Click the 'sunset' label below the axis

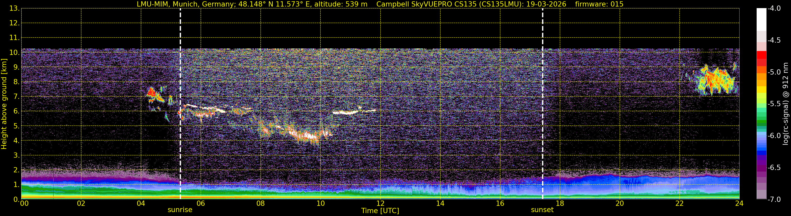click(x=542, y=210)
